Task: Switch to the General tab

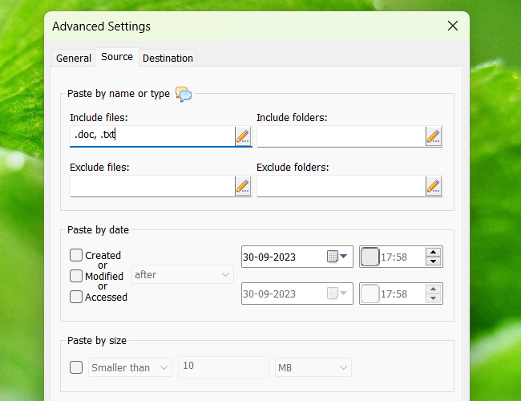Action: (x=74, y=58)
